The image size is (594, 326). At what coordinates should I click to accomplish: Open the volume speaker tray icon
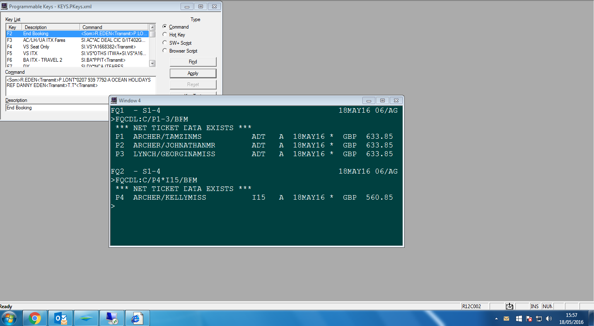[x=549, y=319]
